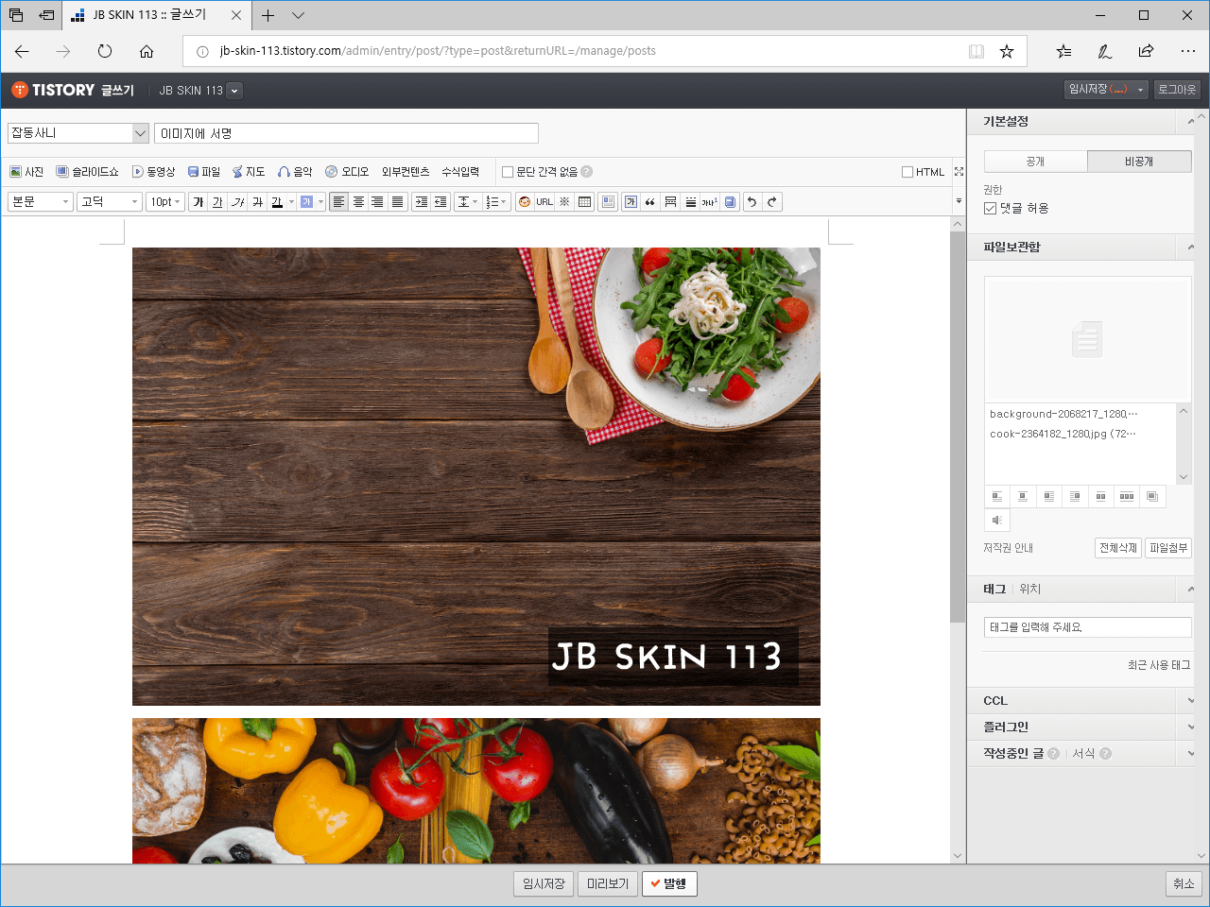Open 외부컨텐츠 menu item
The width and height of the screenshot is (1210, 907).
tap(406, 172)
